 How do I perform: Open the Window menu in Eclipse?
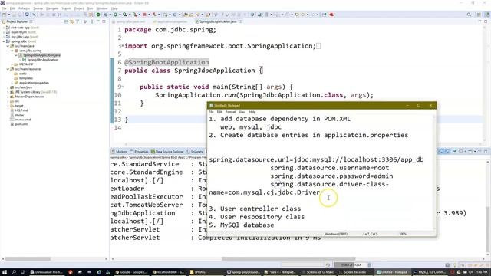click(102, 8)
